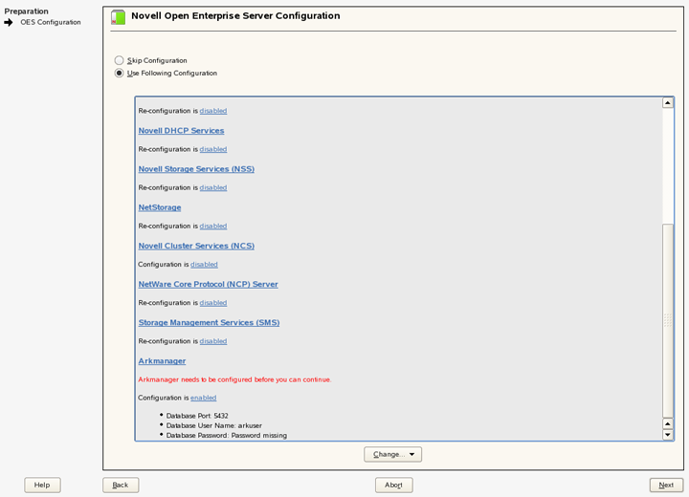This screenshot has width=689, height=497.
Task: Click the red Arkmanager needs to be configured warning
Action: pos(234,379)
